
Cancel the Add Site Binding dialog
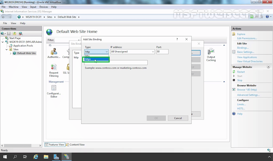[x=178, y=118]
